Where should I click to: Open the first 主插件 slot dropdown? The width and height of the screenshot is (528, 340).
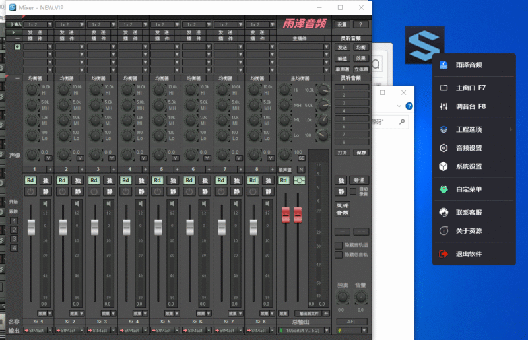point(300,47)
